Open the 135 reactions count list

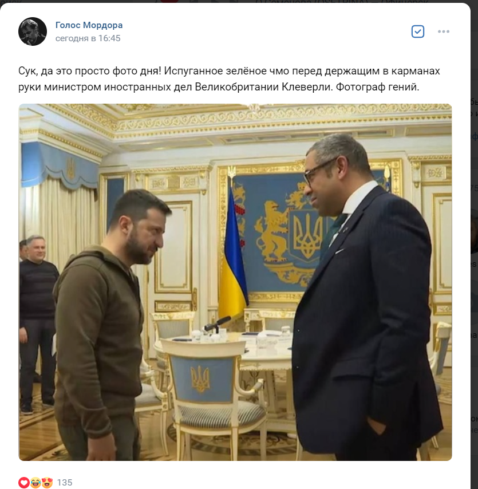click(65, 483)
